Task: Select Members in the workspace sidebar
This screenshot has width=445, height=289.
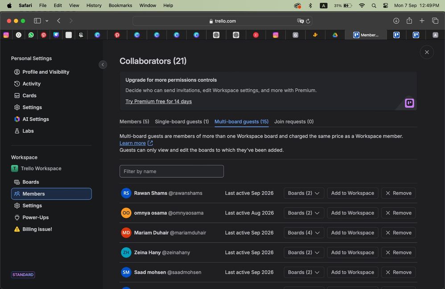Action: click(x=51, y=194)
